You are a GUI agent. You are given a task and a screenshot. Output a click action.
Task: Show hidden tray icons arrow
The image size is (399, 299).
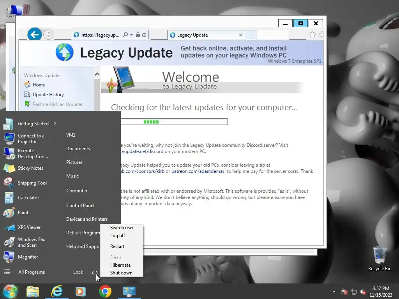(x=334, y=292)
